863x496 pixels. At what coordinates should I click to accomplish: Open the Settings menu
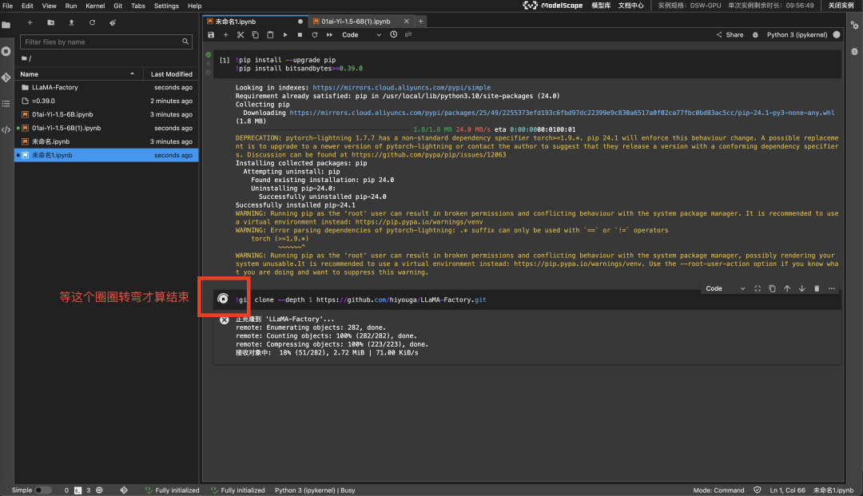coord(166,6)
